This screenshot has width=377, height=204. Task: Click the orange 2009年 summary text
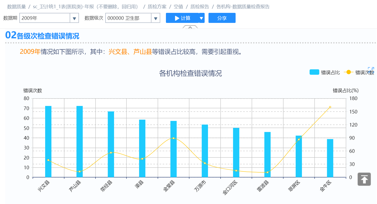[30, 52]
